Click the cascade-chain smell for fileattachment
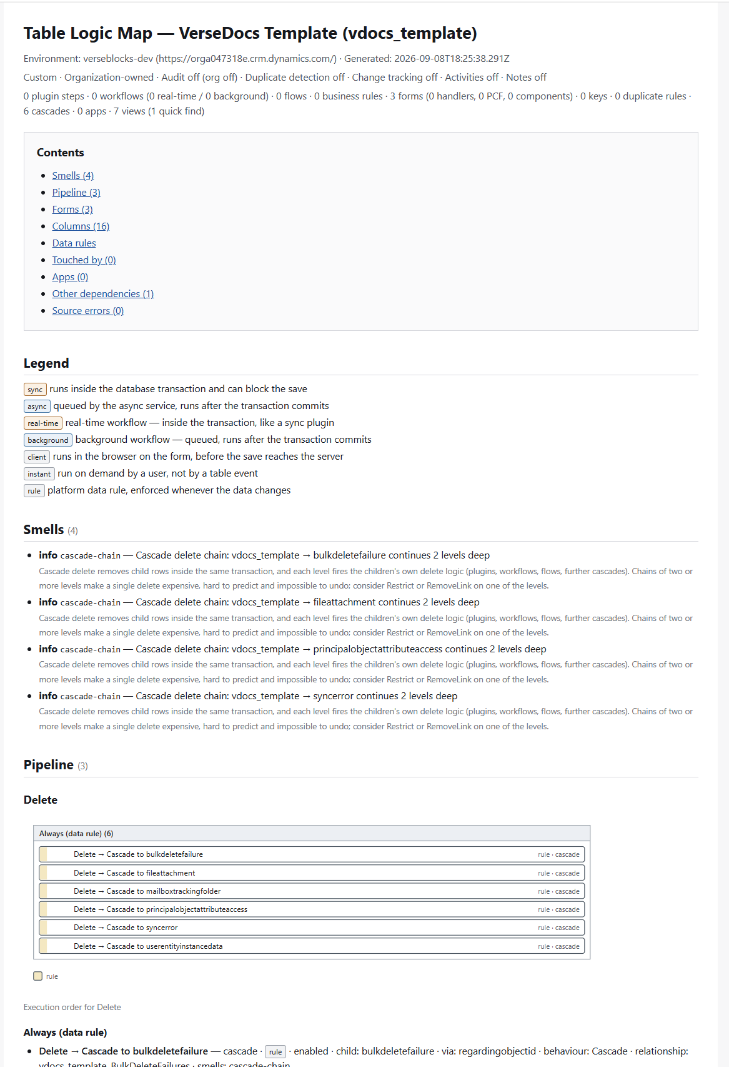Screen dimensions: 729x1067 (259, 602)
